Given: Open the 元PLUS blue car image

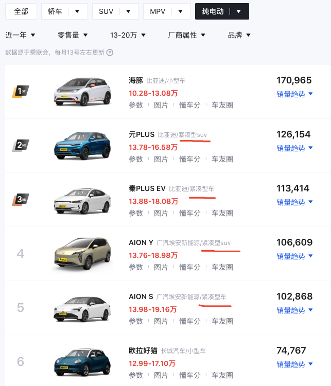Looking at the screenshot, I should pos(82,146).
